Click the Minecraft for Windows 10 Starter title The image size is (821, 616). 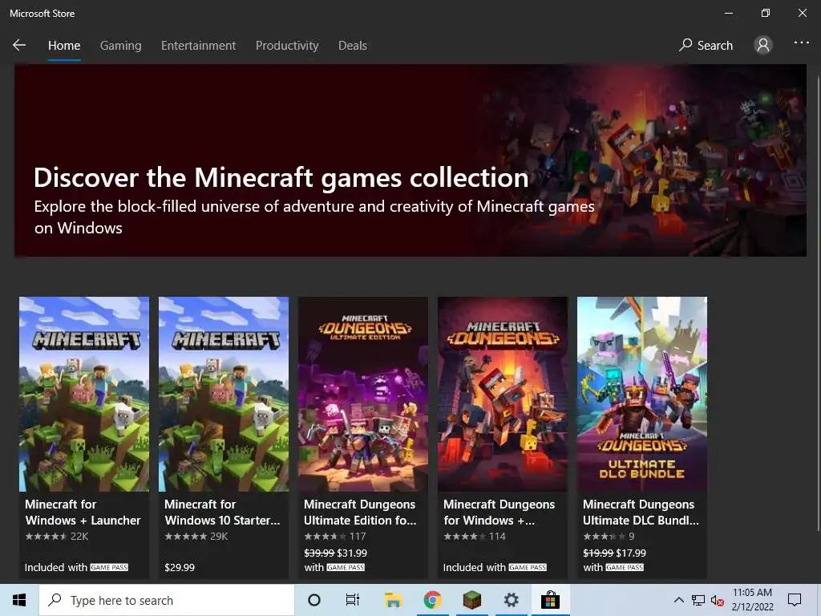click(x=222, y=513)
